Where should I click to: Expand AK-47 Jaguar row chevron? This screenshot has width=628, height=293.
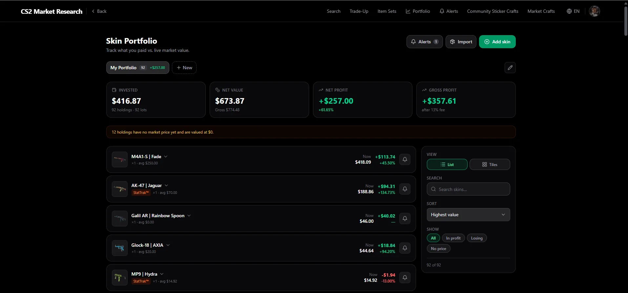[x=166, y=185]
